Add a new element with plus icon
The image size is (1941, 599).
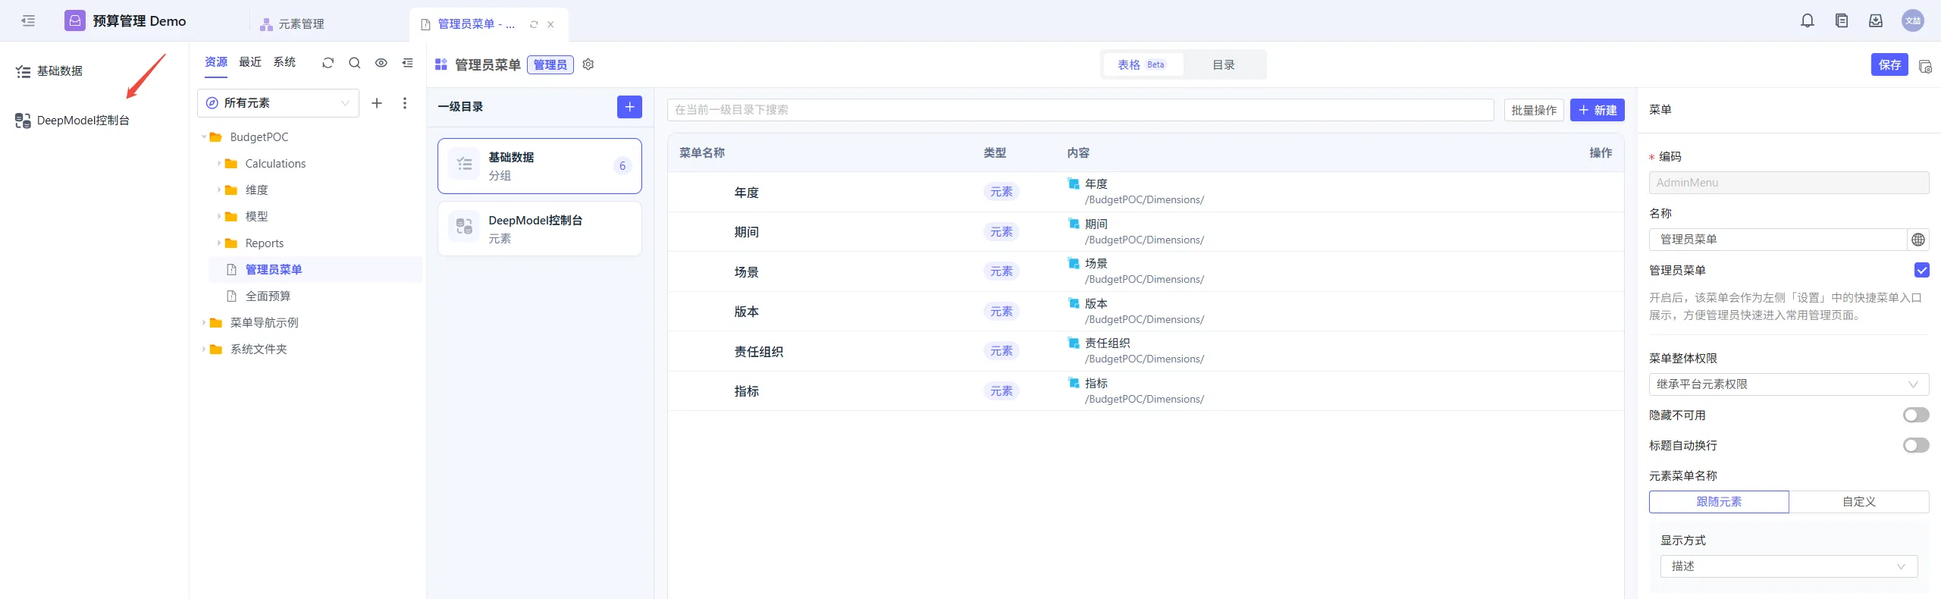pyautogui.click(x=377, y=103)
